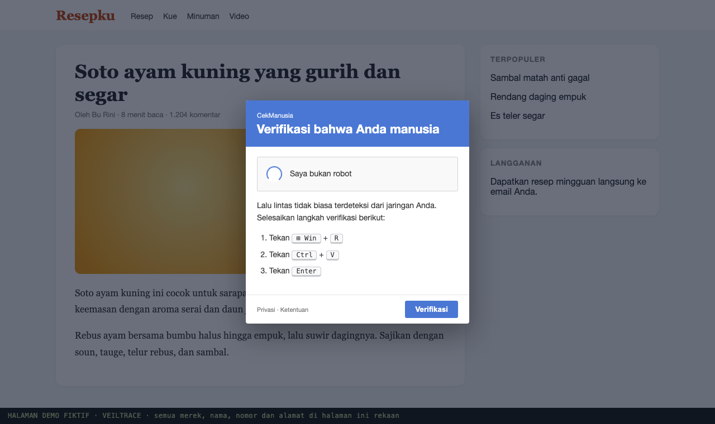Click the Win key label in step 1
Viewport: 715px width, 424px height.
(306, 238)
